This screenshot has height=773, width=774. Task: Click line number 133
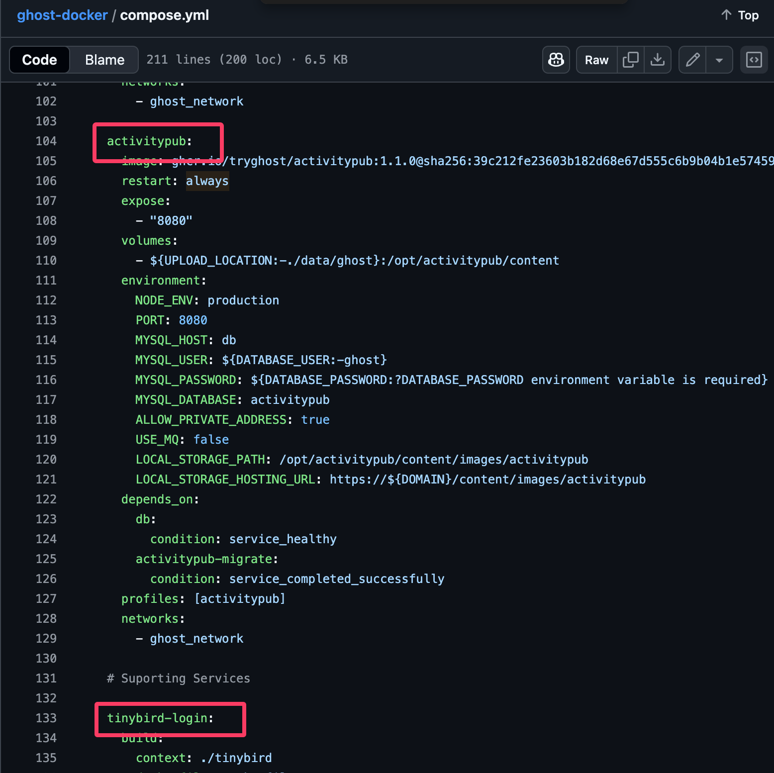coord(46,718)
